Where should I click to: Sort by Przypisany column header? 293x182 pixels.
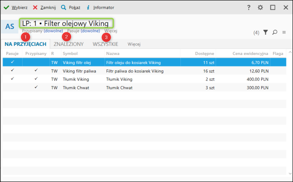36,53
